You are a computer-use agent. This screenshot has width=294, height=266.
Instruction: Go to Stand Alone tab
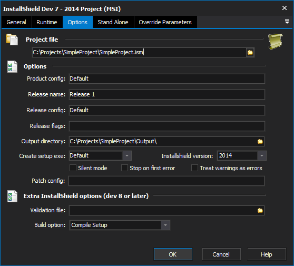(x=113, y=22)
